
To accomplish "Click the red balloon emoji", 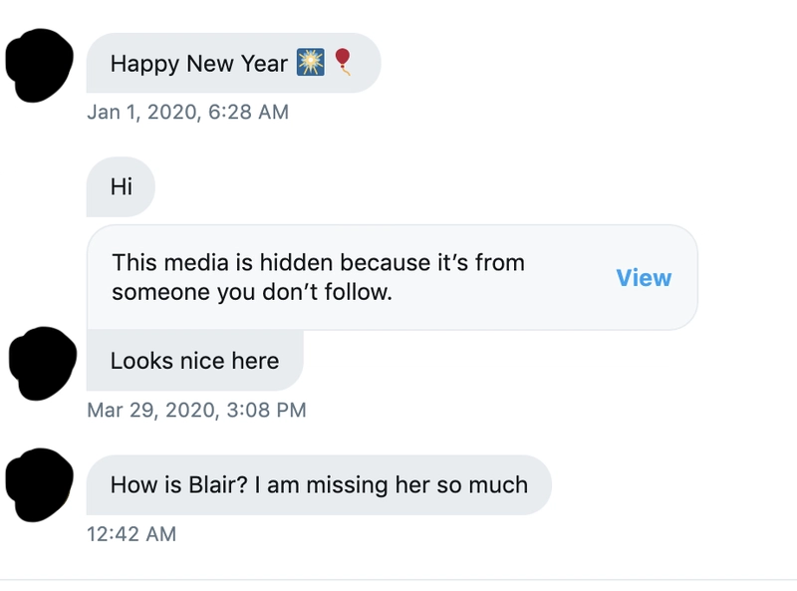I will tap(343, 62).
